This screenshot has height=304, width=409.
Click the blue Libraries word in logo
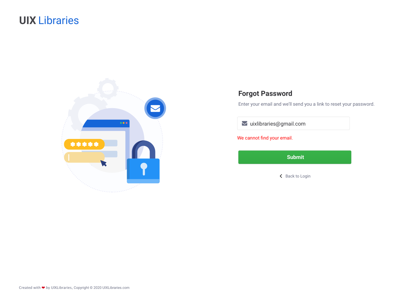(x=59, y=20)
